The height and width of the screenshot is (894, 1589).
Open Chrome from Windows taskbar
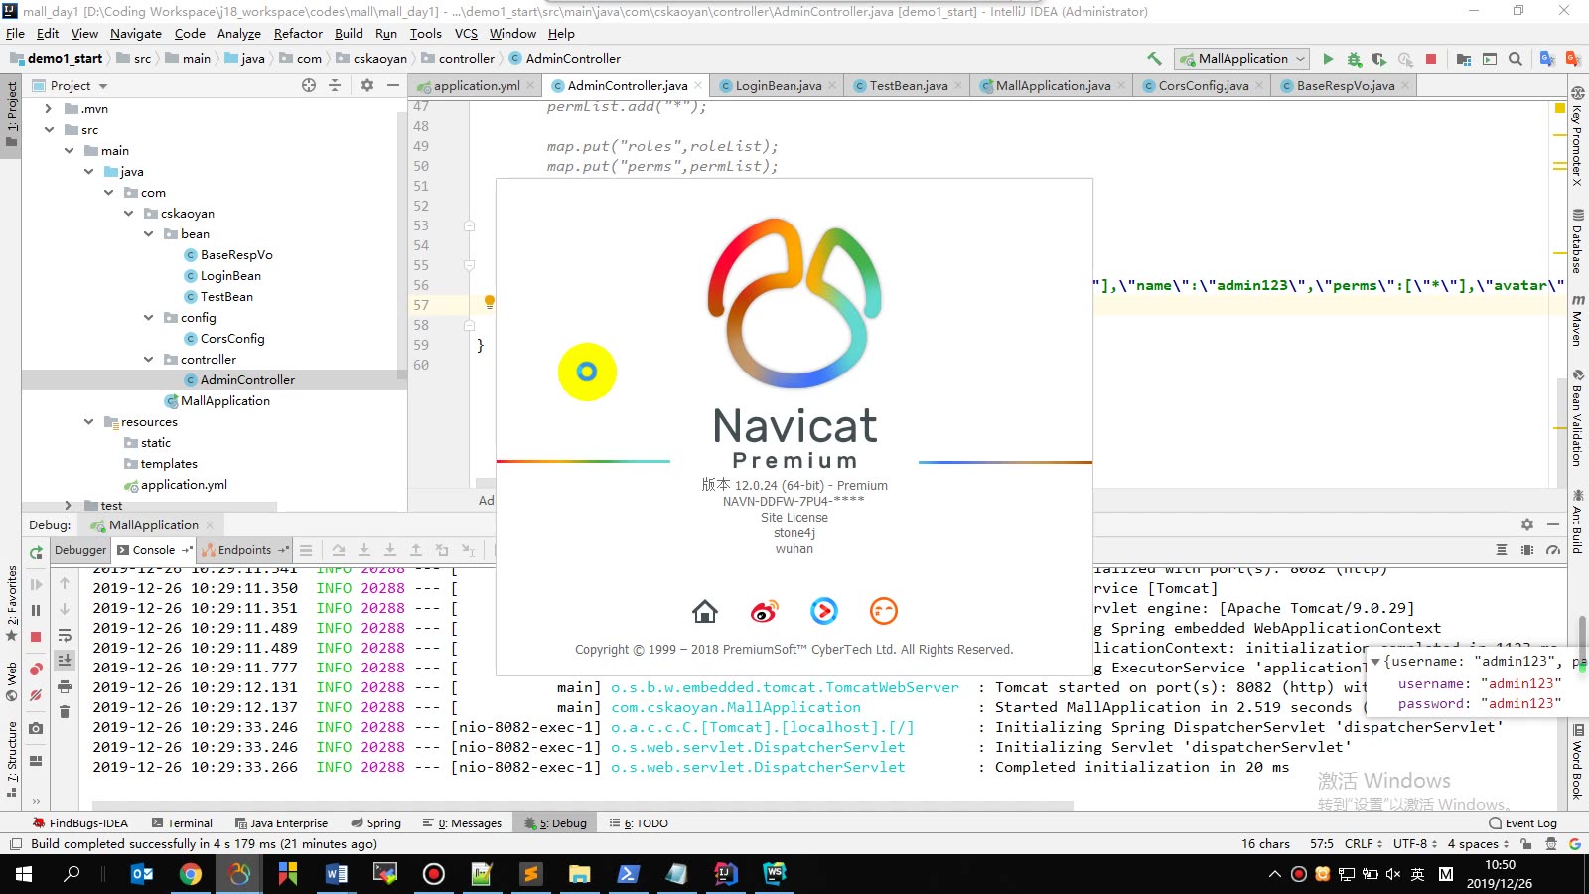click(x=191, y=874)
